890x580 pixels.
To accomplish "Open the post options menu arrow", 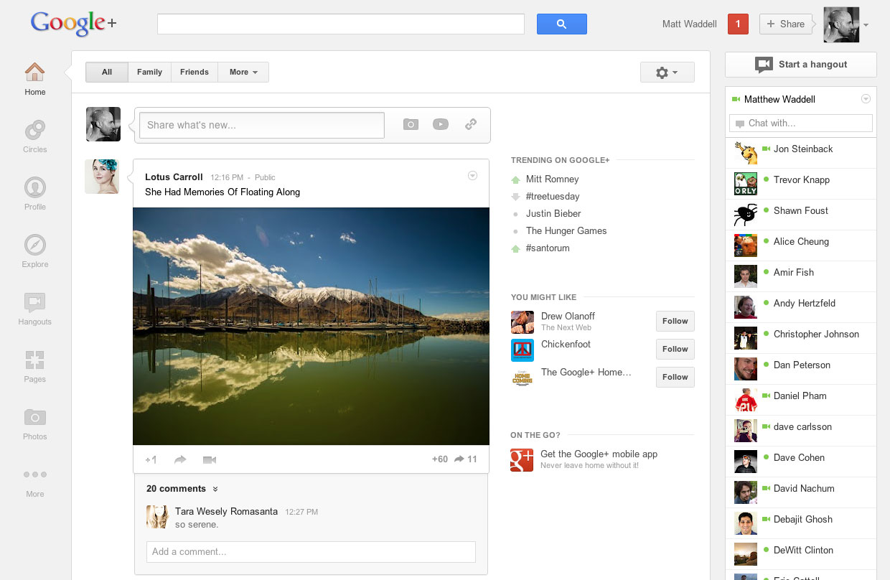I will pyautogui.click(x=472, y=176).
